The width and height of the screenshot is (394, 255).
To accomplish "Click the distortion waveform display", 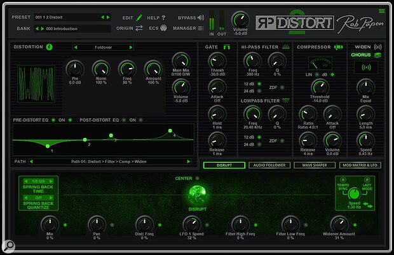I will (x=36, y=84).
